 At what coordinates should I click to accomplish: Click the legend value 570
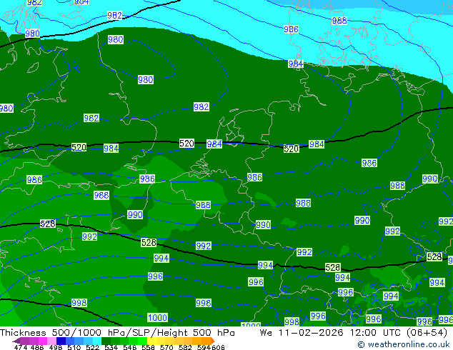click(x=166, y=348)
